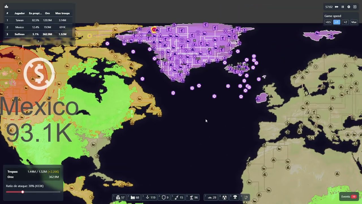Screen dimensions: 362x204
Task: Click the 57:02 game timer
Action: [329, 7]
